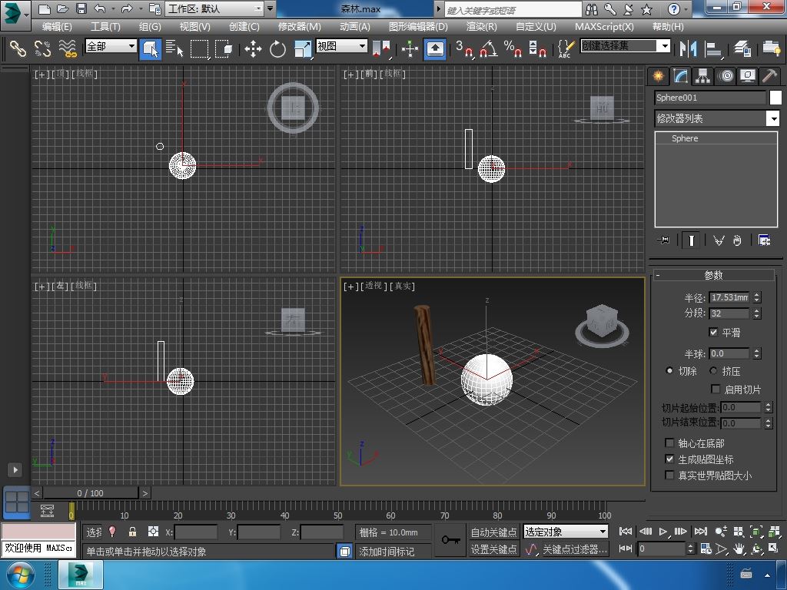Click the Pin Stack icon
This screenshot has height=590, width=787.
click(x=663, y=240)
